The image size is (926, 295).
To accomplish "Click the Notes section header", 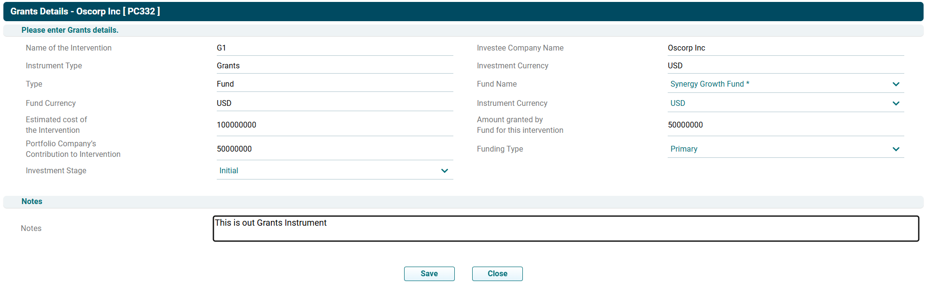I will click(x=32, y=202).
